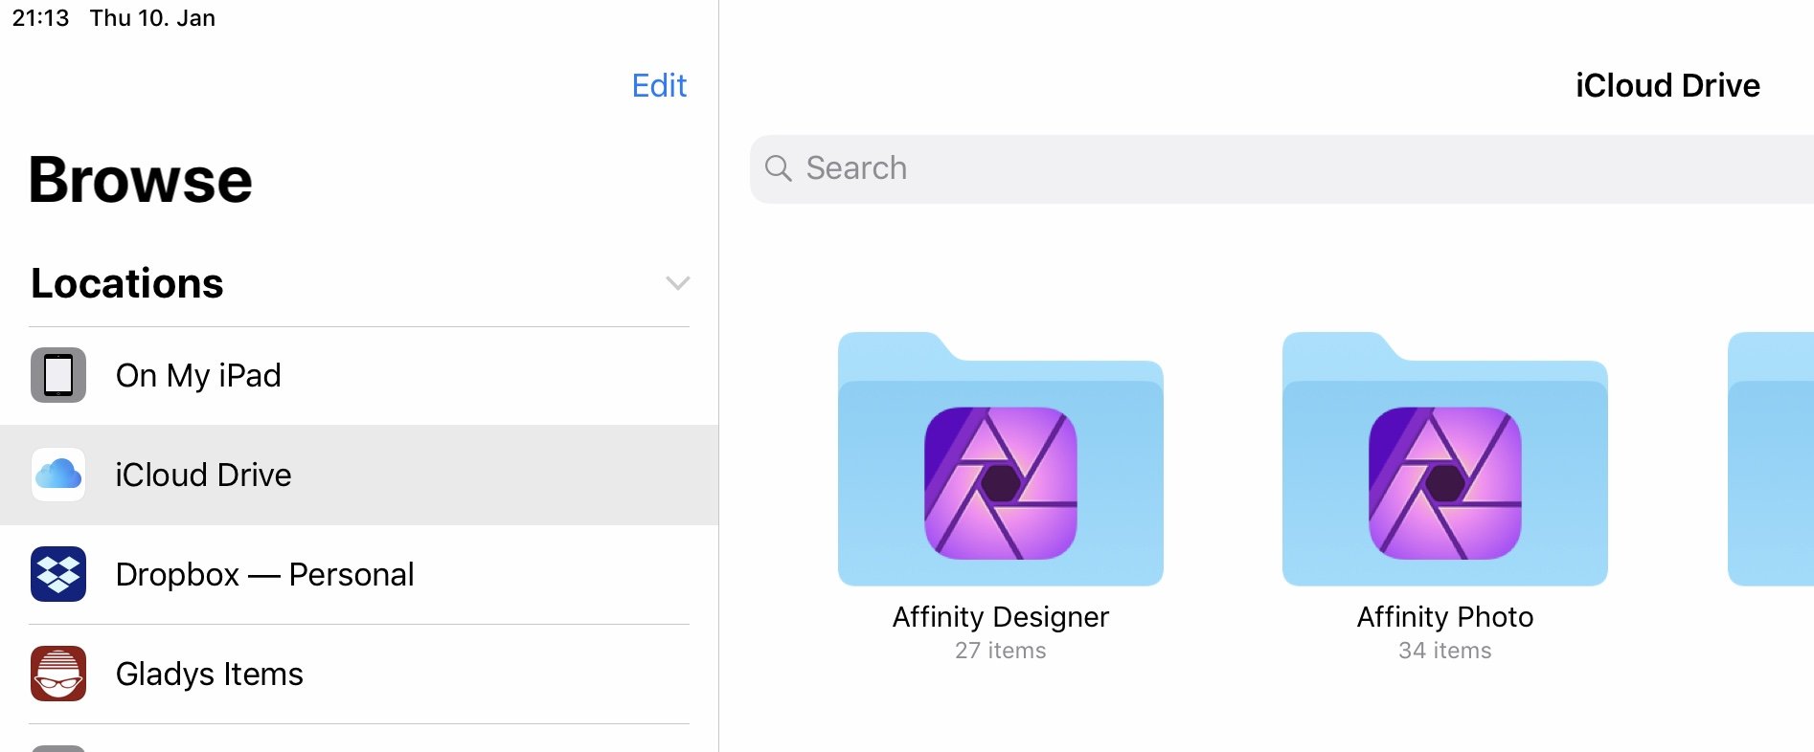Image resolution: width=1814 pixels, height=752 pixels.
Task: Click into the Search field
Action: click(x=1281, y=168)
